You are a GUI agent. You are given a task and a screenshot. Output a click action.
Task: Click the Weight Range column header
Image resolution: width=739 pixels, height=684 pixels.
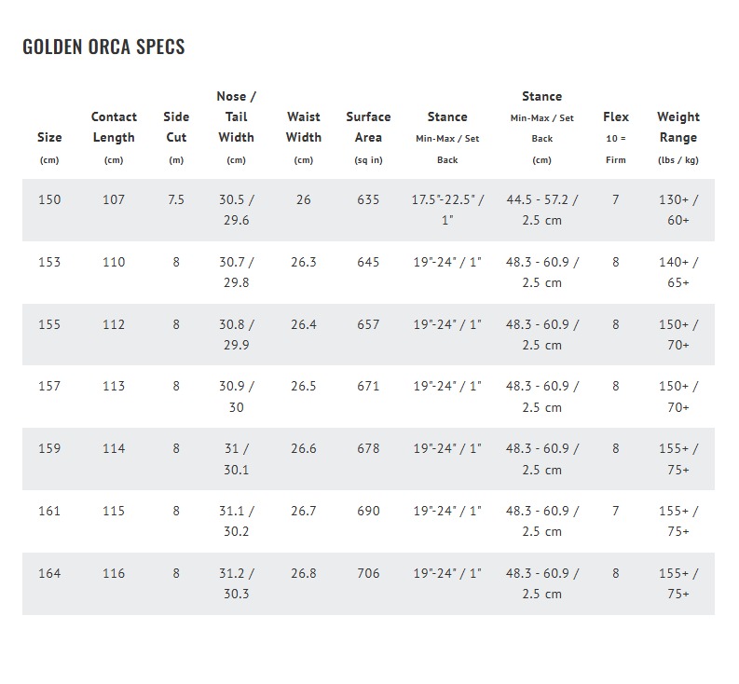point(678,128)
